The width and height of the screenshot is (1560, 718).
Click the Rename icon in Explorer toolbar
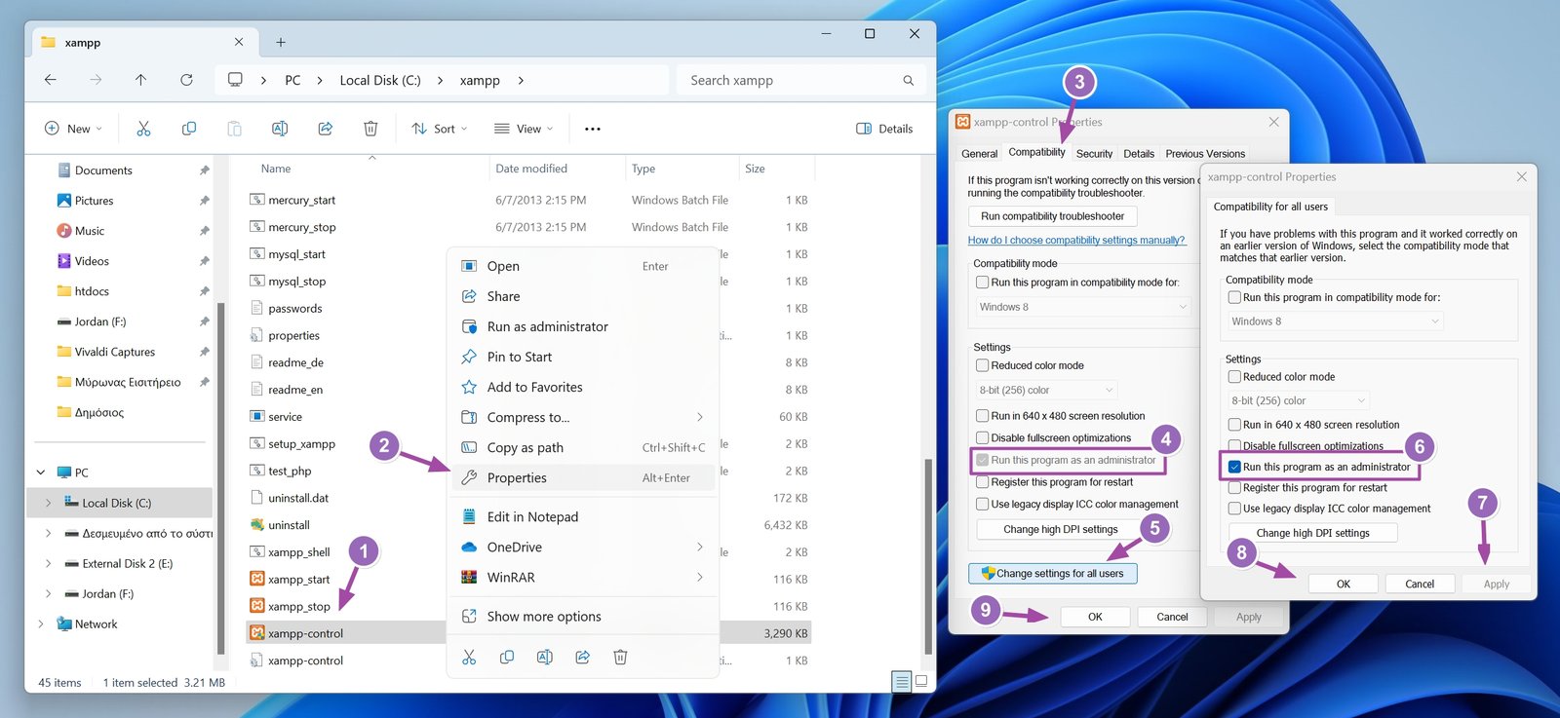(280, 129)
